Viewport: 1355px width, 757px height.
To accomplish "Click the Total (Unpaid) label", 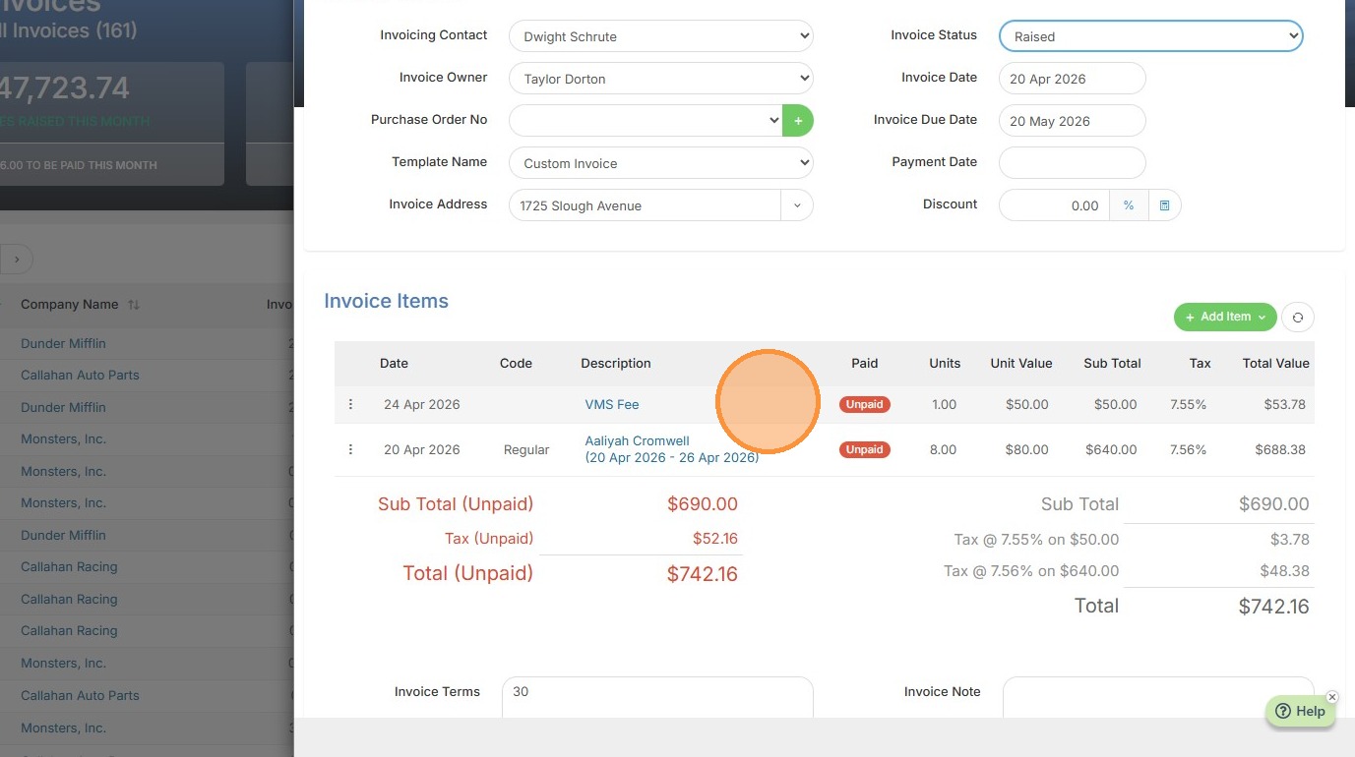I will tap(467, 573).
